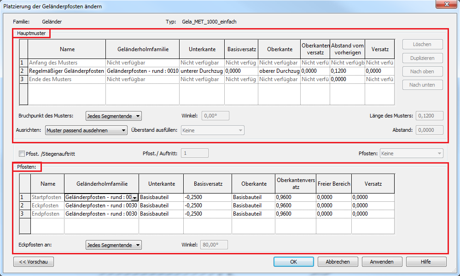
Task: Expand the Ausrichten dropdown
Action: (x=86, y=130)
